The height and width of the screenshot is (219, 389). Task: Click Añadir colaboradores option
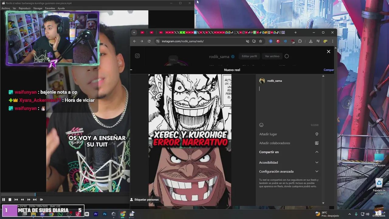[x=289, y=143]
